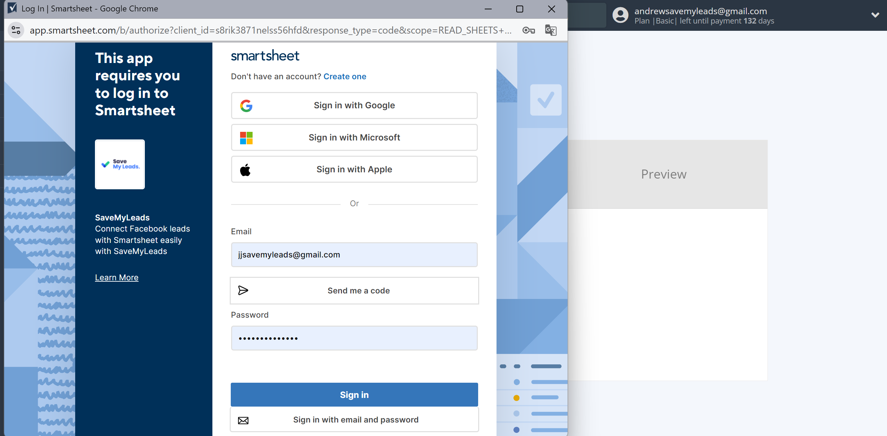Click the SaveMyLeads logo thumbnail
This screenshot has width=887, height=436.
(120, 164)
